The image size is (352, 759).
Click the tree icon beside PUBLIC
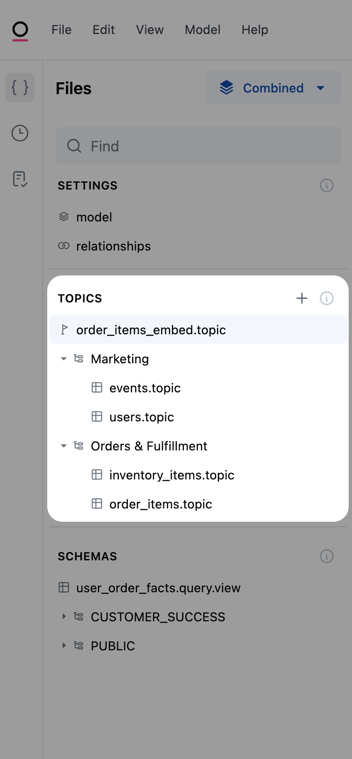pos(79,645)
